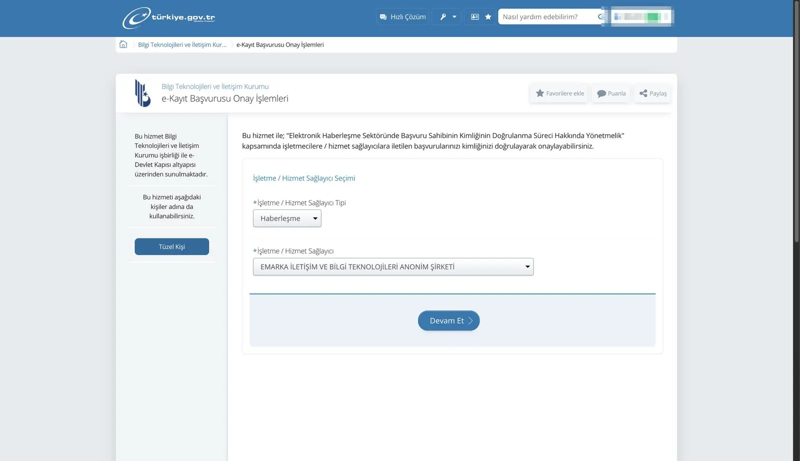Open İşletme / Hizmet Sağlayıcı Tipi dropdown

287,218
